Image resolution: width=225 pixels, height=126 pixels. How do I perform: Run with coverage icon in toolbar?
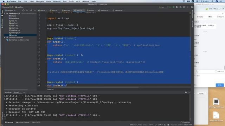click(177, 7)
